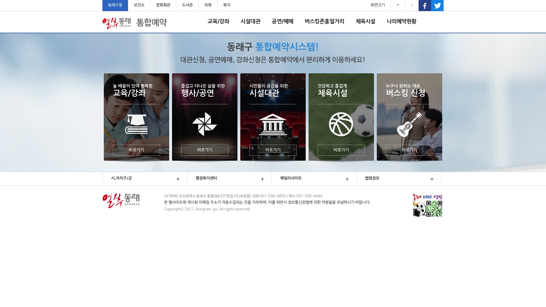Viewport: 546px width, 307px height.
Task: Click the Copyright 2017 Dongnae-gu text
Action: 207,209
